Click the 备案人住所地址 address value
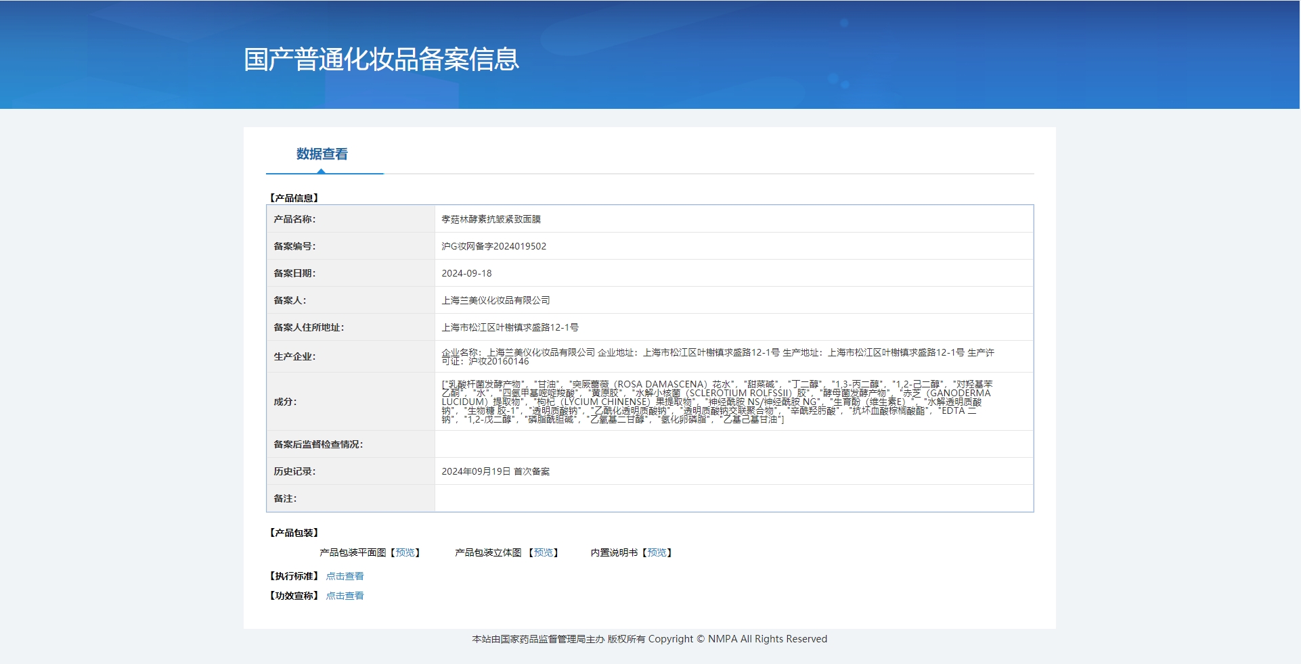The image size is (1301, 664). tap(510, 327)
